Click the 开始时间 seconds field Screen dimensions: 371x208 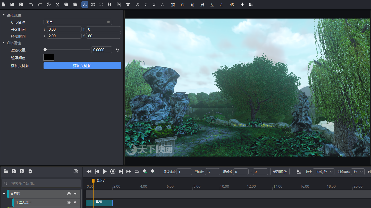click(64, 29)
